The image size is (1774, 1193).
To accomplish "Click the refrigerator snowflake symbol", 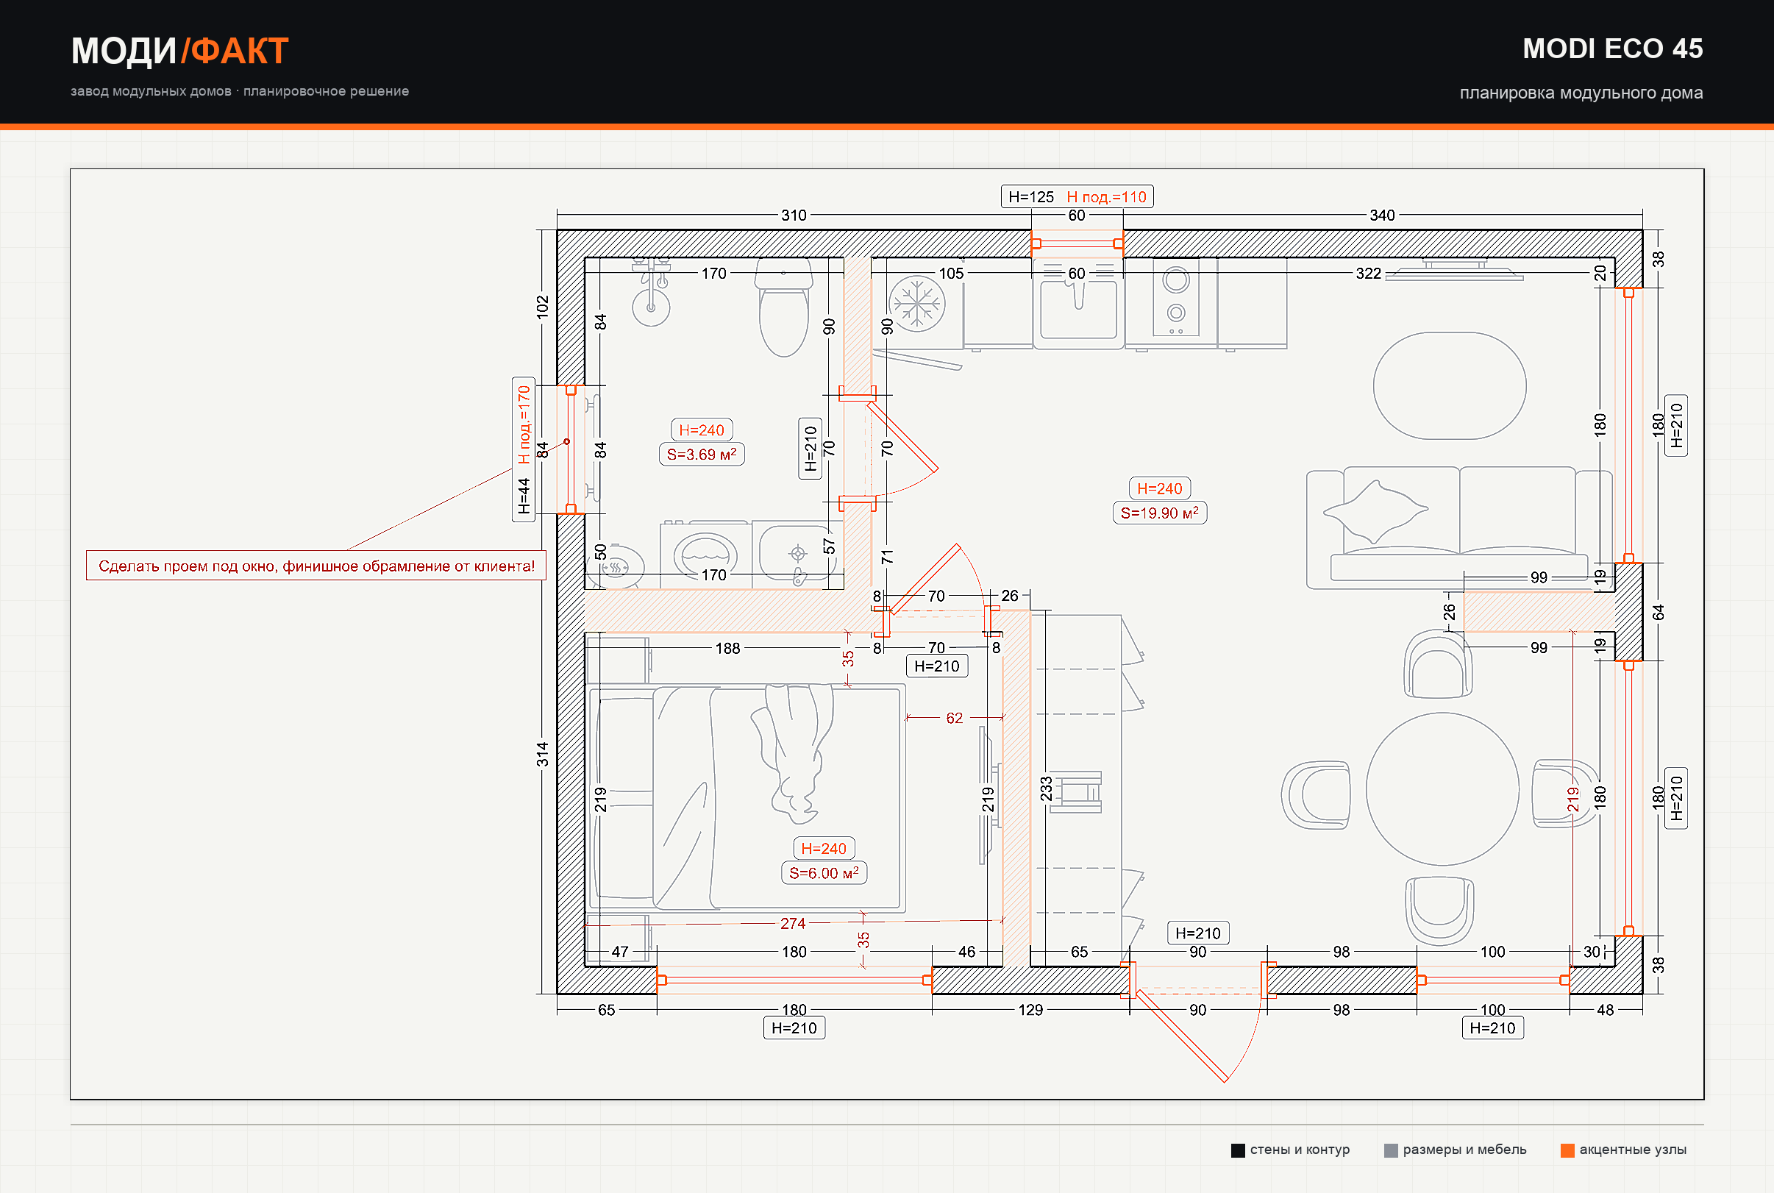I will point(916,303).
